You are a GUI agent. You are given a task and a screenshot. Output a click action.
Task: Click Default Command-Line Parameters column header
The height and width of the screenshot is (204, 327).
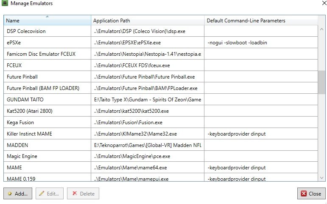pos(261,20)
